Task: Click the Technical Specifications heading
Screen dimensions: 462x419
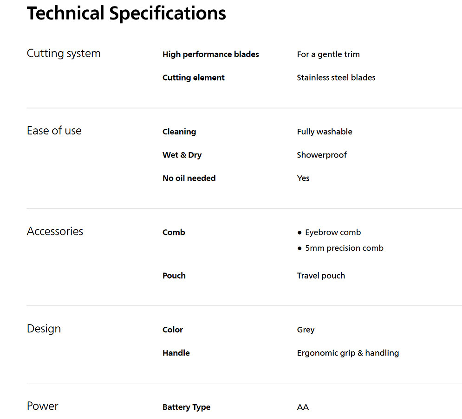Action: pyautogui.click(x=126, y=13)
